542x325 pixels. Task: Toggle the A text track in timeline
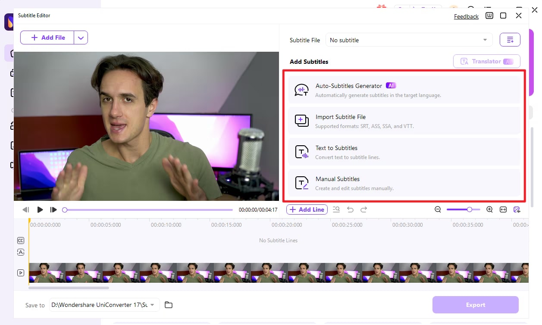(x=20, y=252)
